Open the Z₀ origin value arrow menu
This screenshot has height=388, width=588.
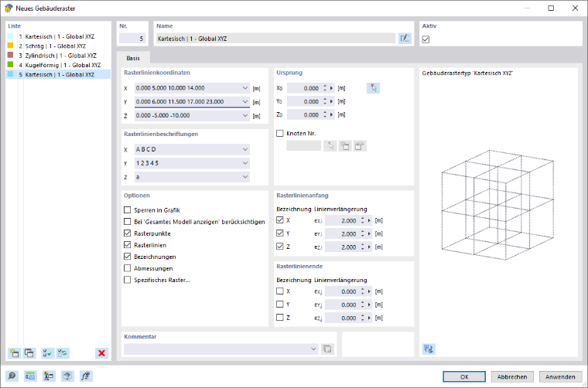332,115
